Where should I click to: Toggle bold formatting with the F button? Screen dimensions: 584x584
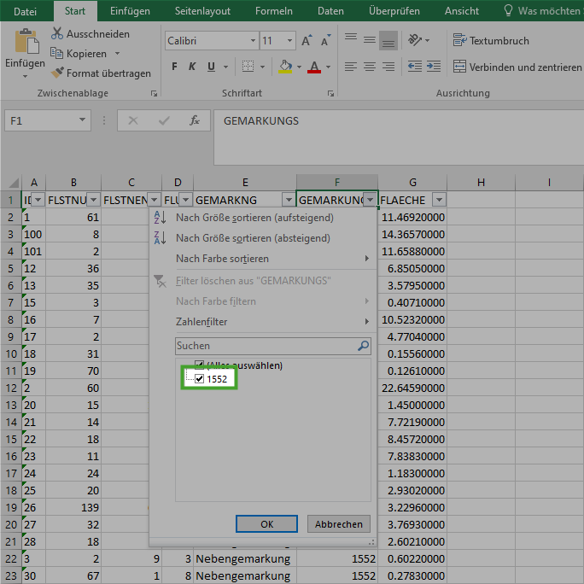click(x=175, y=67)
